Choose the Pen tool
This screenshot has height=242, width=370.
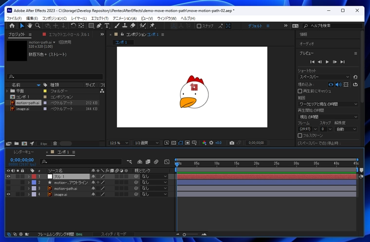[x=99, y=26]
